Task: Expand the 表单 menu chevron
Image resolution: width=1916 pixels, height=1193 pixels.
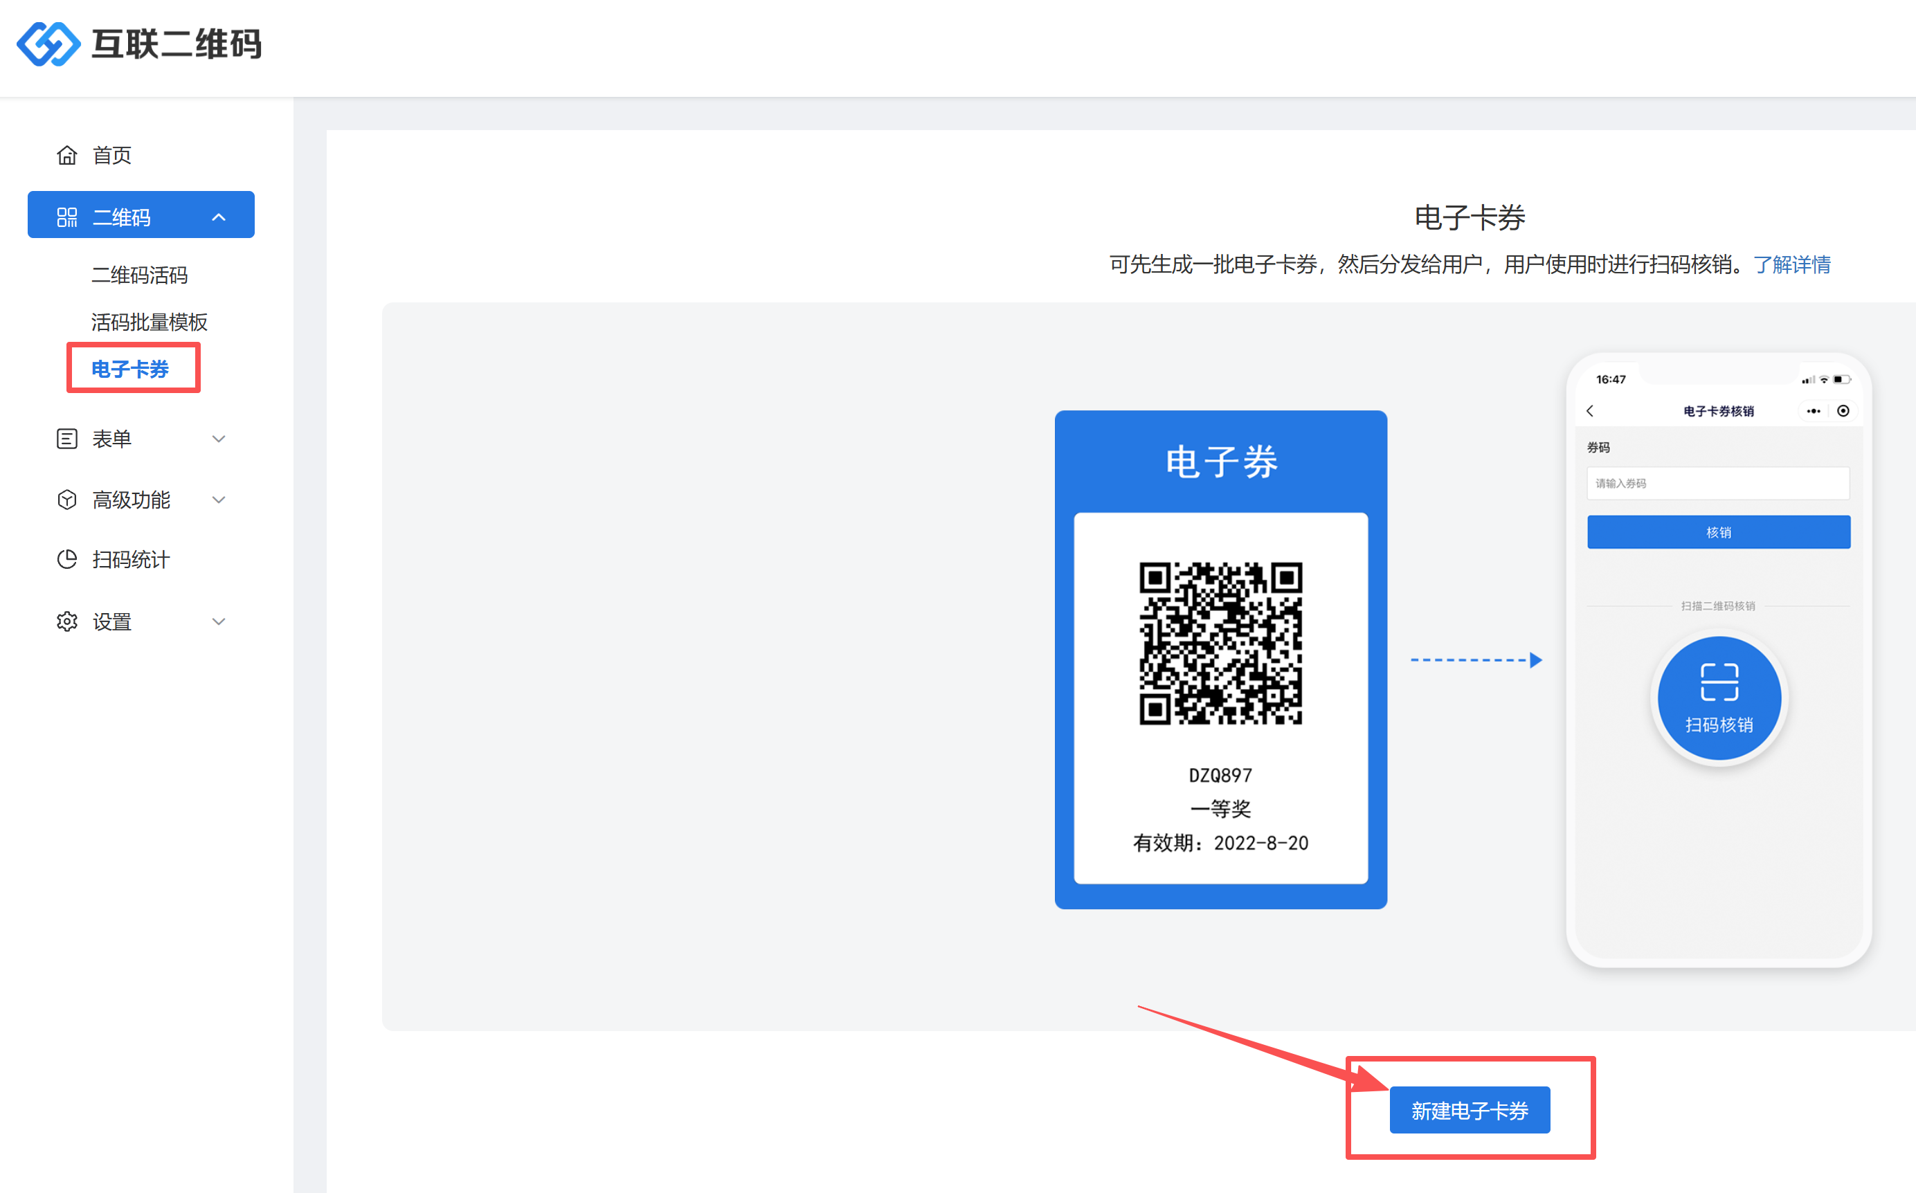Action: [219, 439]
